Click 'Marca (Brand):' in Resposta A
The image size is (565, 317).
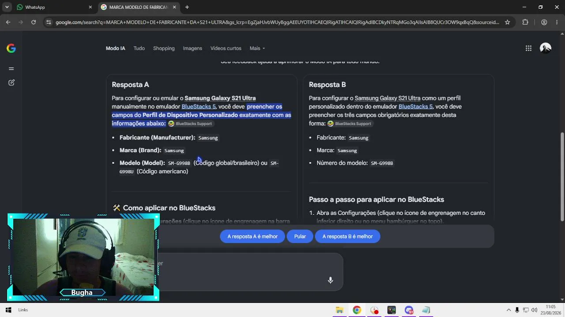[x=140, y=150]
